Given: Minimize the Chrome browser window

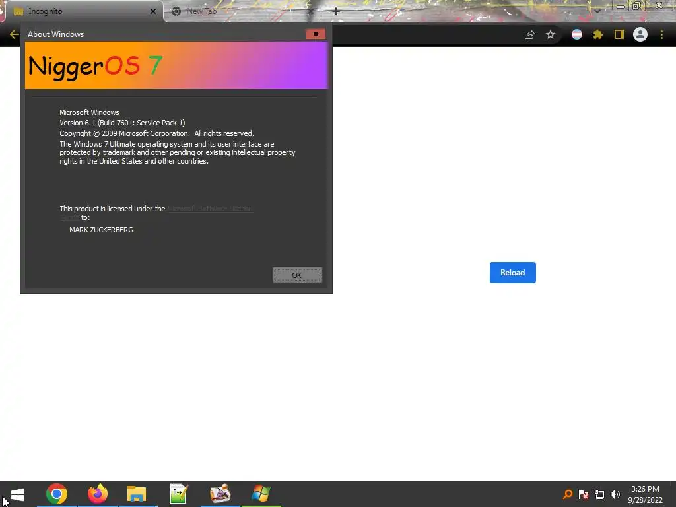Looking at the screenshot, I should [x=621, y=5].
